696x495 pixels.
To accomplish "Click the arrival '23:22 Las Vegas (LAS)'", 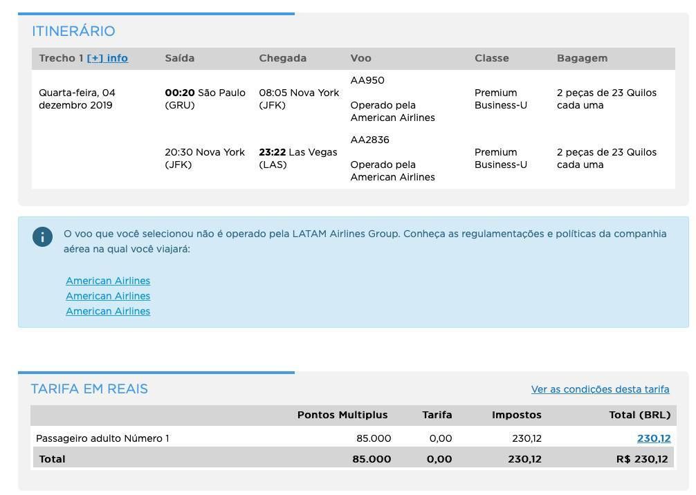I will click(x=298, y=158).
